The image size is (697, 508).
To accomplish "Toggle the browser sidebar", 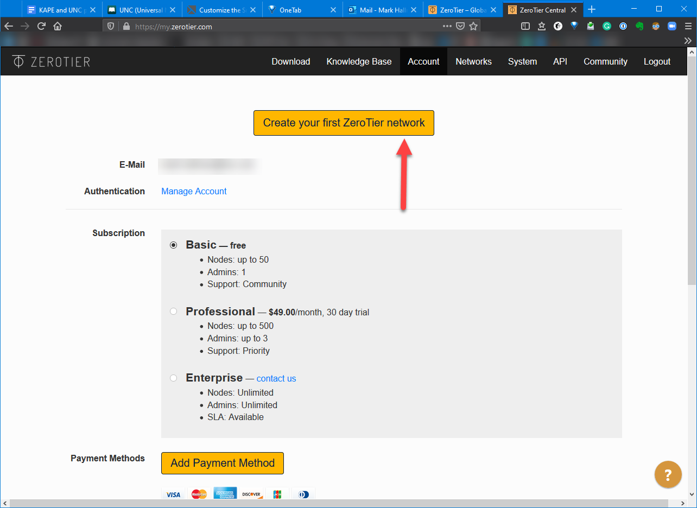I will 525,26.
